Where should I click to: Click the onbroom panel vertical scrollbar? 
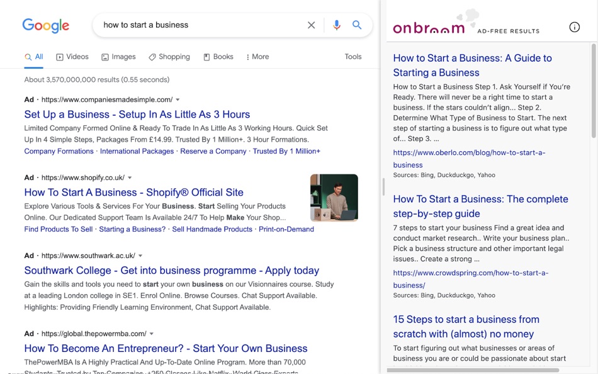pos(594,91)
